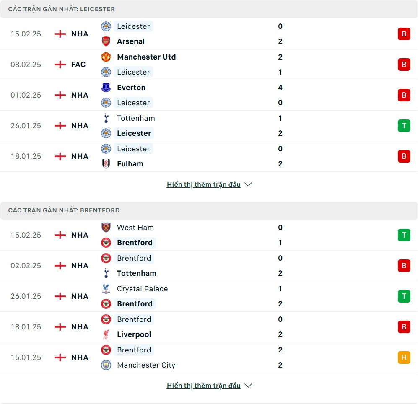Click the Everton 4 goals score

point(280,88)
